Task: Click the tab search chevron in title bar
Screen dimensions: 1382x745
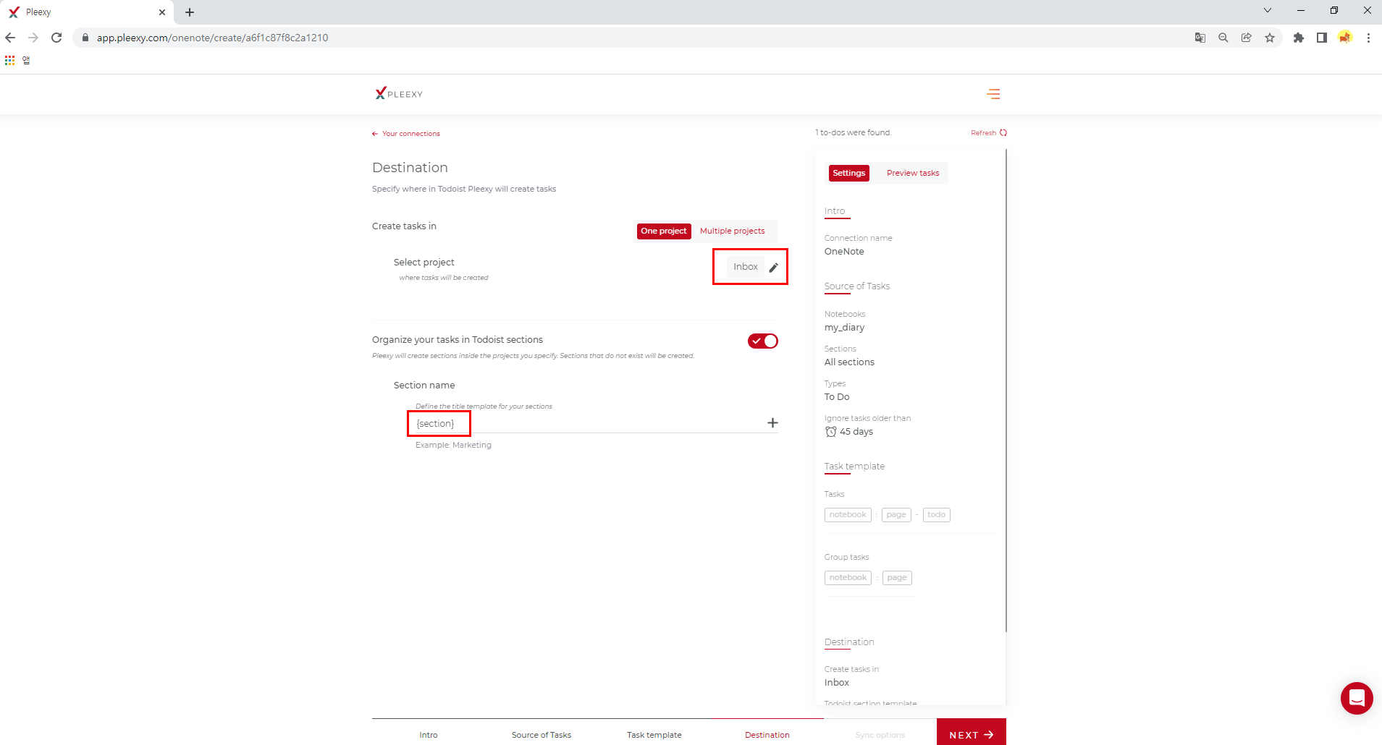Action: tap(1268, 10)
